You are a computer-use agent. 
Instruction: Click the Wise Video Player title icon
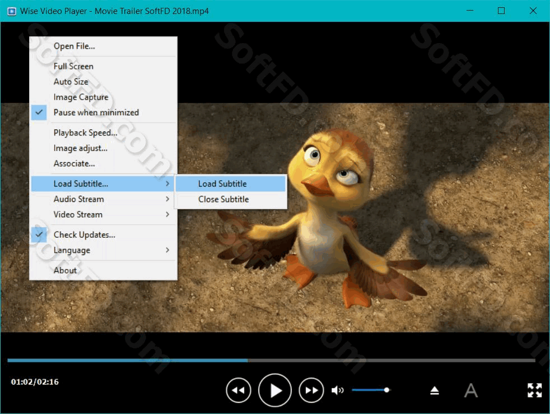click(x=12, y=11)
